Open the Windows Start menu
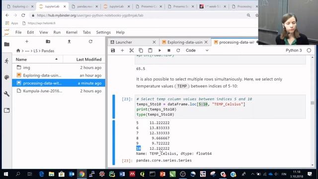 coord(6,174)
